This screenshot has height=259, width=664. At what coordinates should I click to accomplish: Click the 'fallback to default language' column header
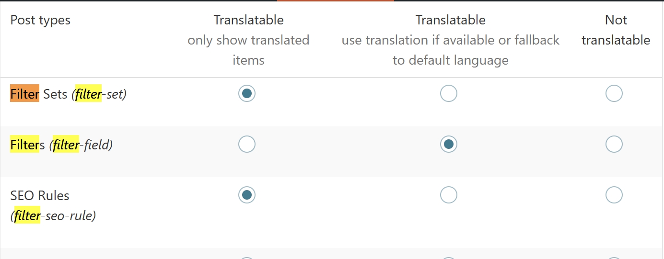coord(451,40)
